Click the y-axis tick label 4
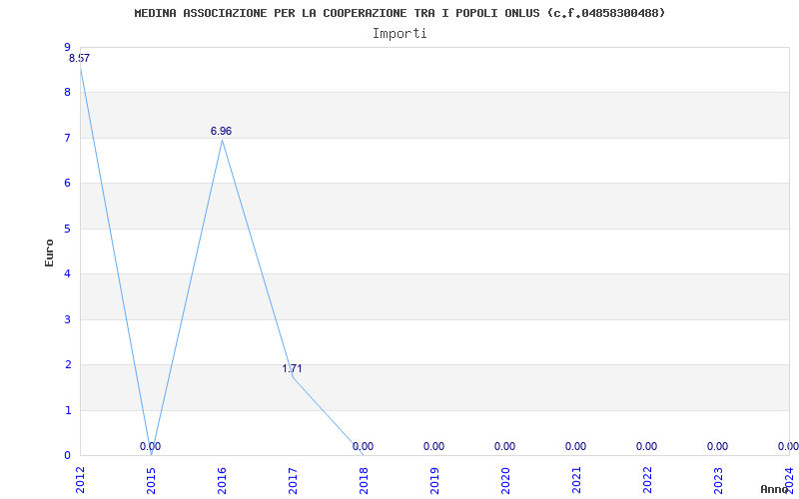 67,273
